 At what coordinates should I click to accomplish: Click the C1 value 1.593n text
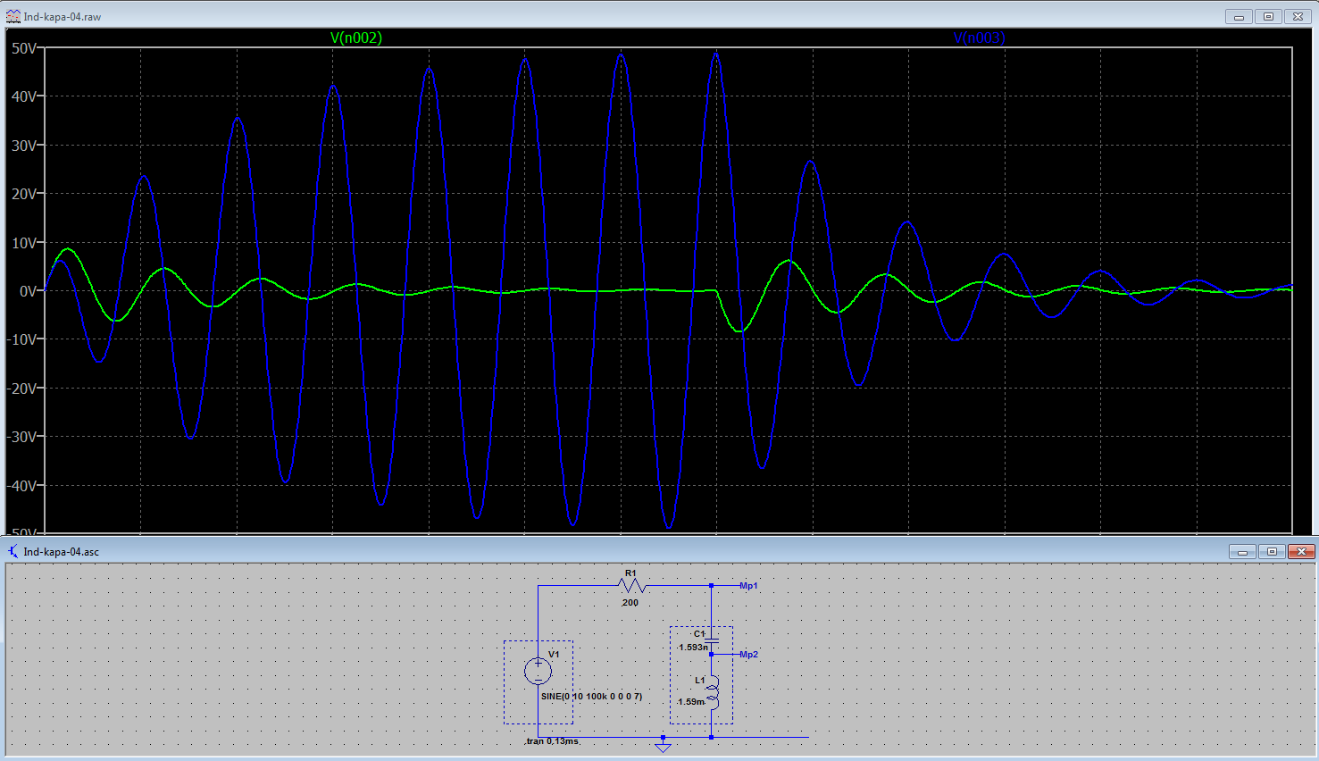pos(693,648)
